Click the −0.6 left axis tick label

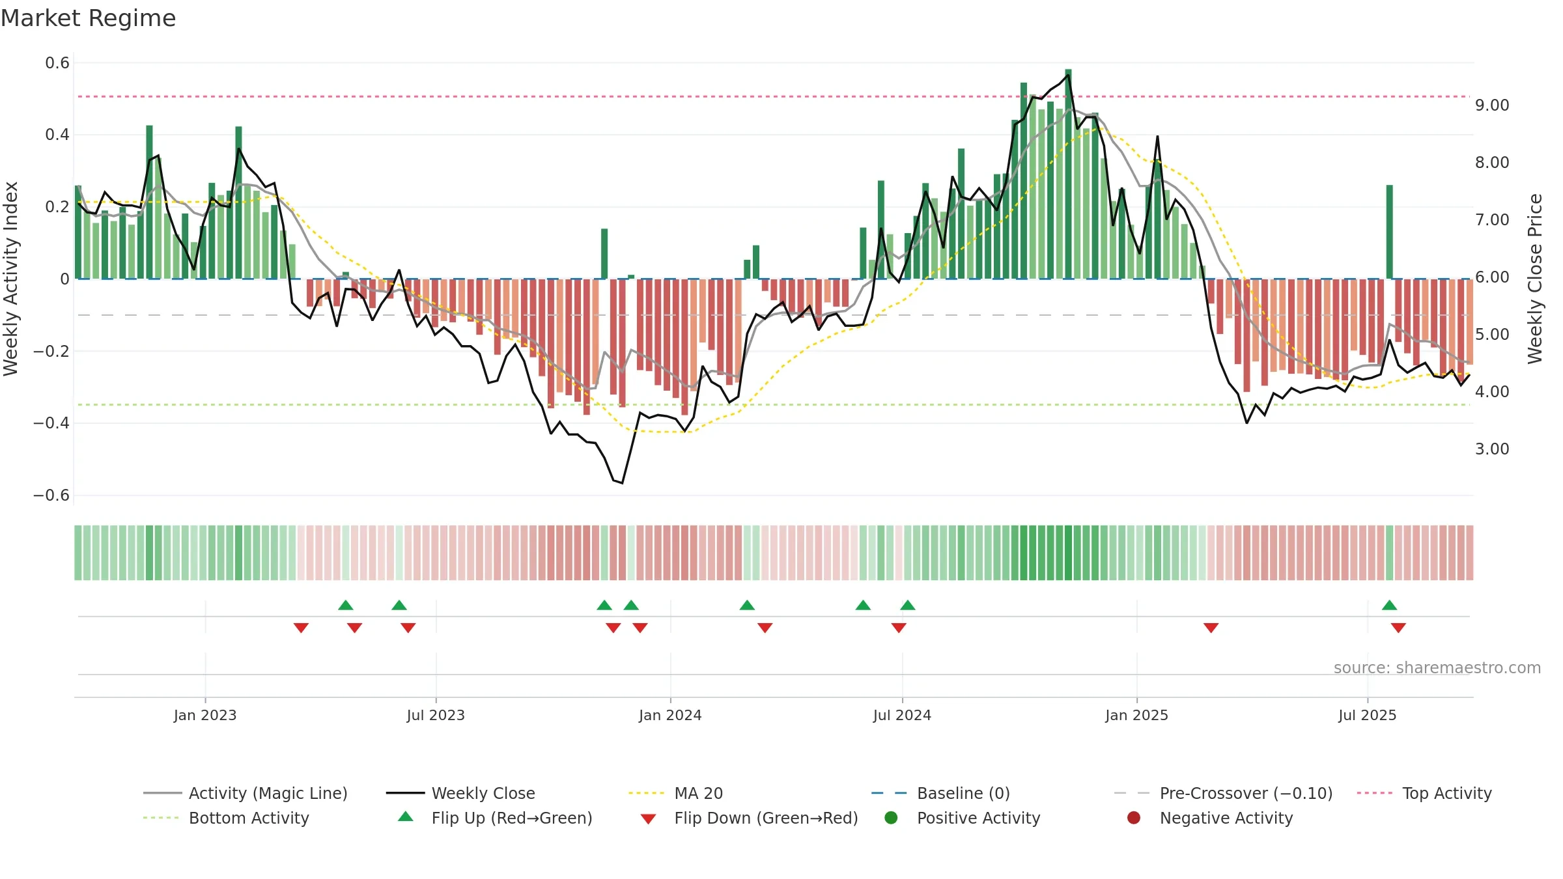point(51,495)
